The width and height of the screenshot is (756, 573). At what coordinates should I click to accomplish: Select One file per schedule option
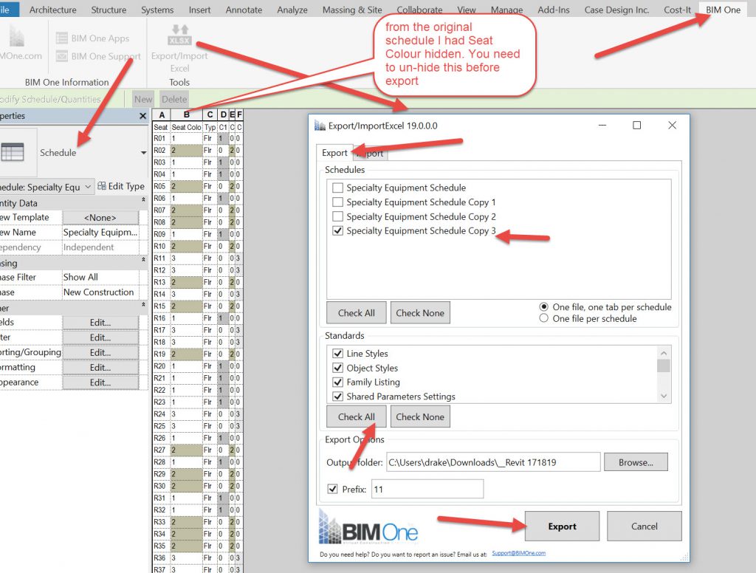pos(545,319)
